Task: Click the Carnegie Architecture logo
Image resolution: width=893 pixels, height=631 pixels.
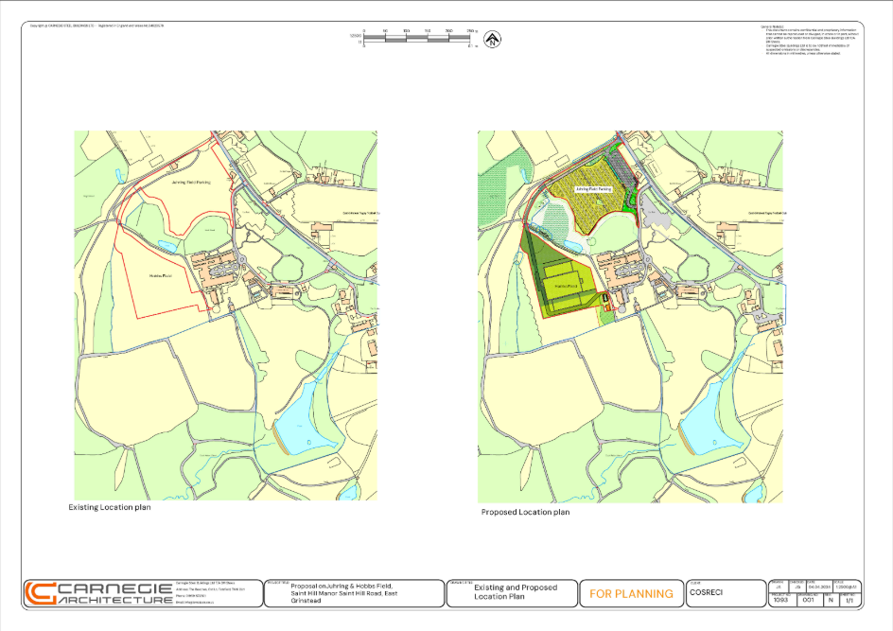Action: tap(98, 593)
